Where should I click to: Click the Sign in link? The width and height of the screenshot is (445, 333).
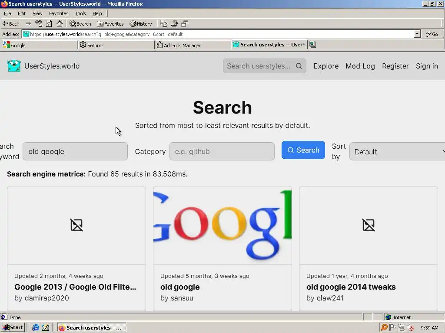click(427, 66)
